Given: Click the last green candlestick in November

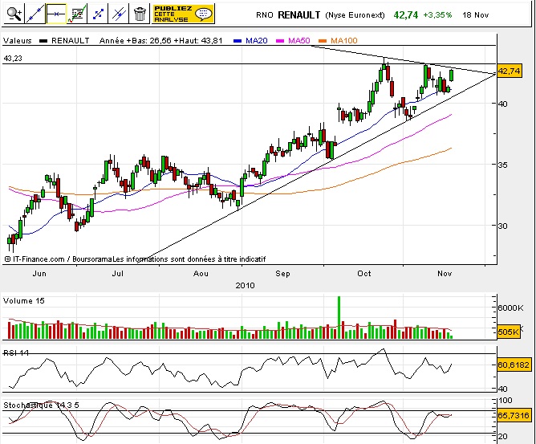Looking at the screenshot, I should (x=452, y=75).
